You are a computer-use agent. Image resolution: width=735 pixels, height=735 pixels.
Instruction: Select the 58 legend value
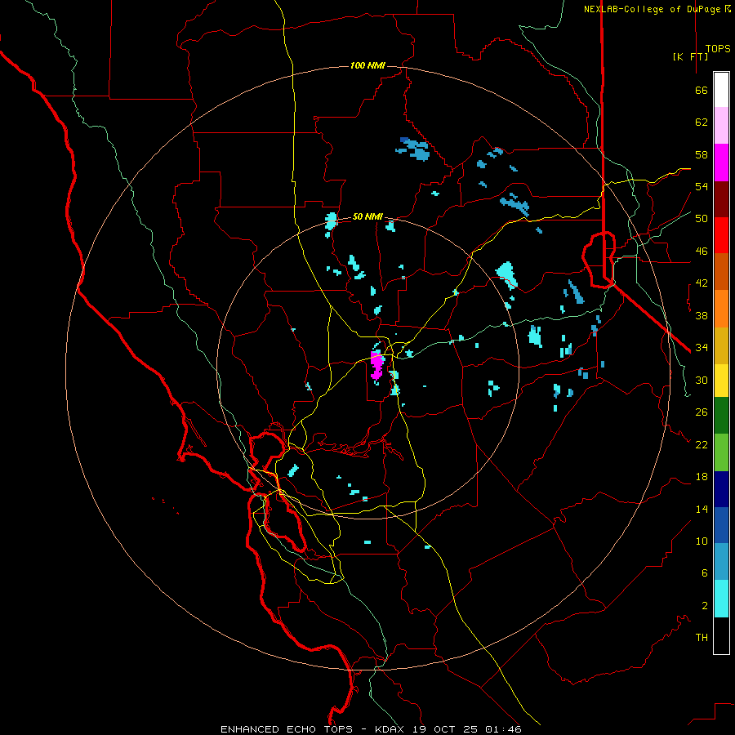coord(702,154)
